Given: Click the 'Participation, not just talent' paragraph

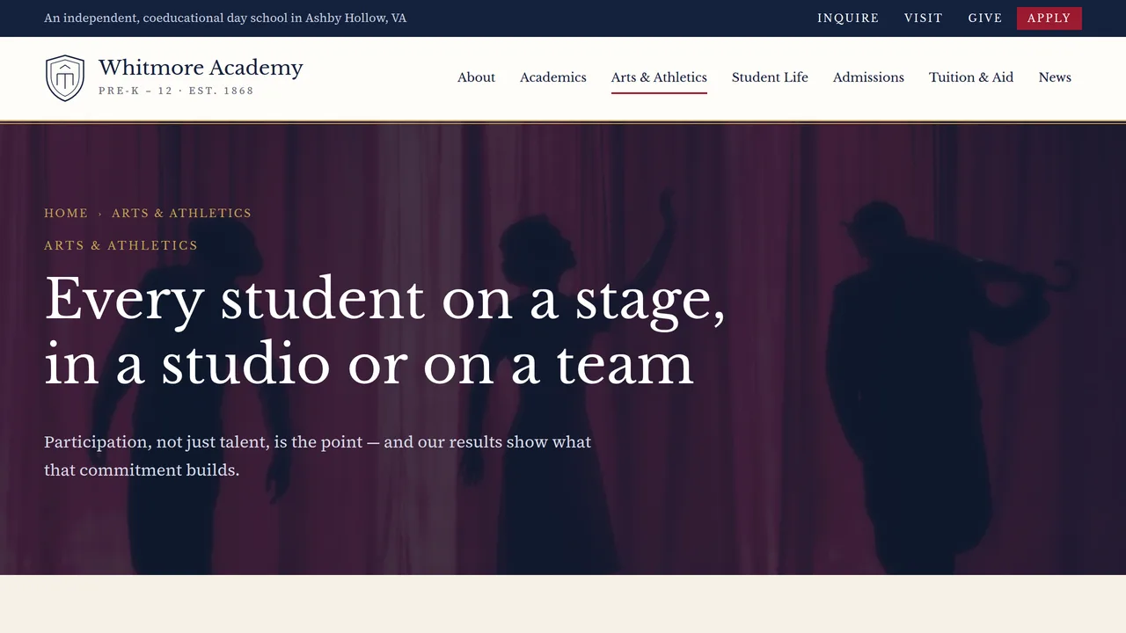Looking at the screenshot, I should coord(318,455).
